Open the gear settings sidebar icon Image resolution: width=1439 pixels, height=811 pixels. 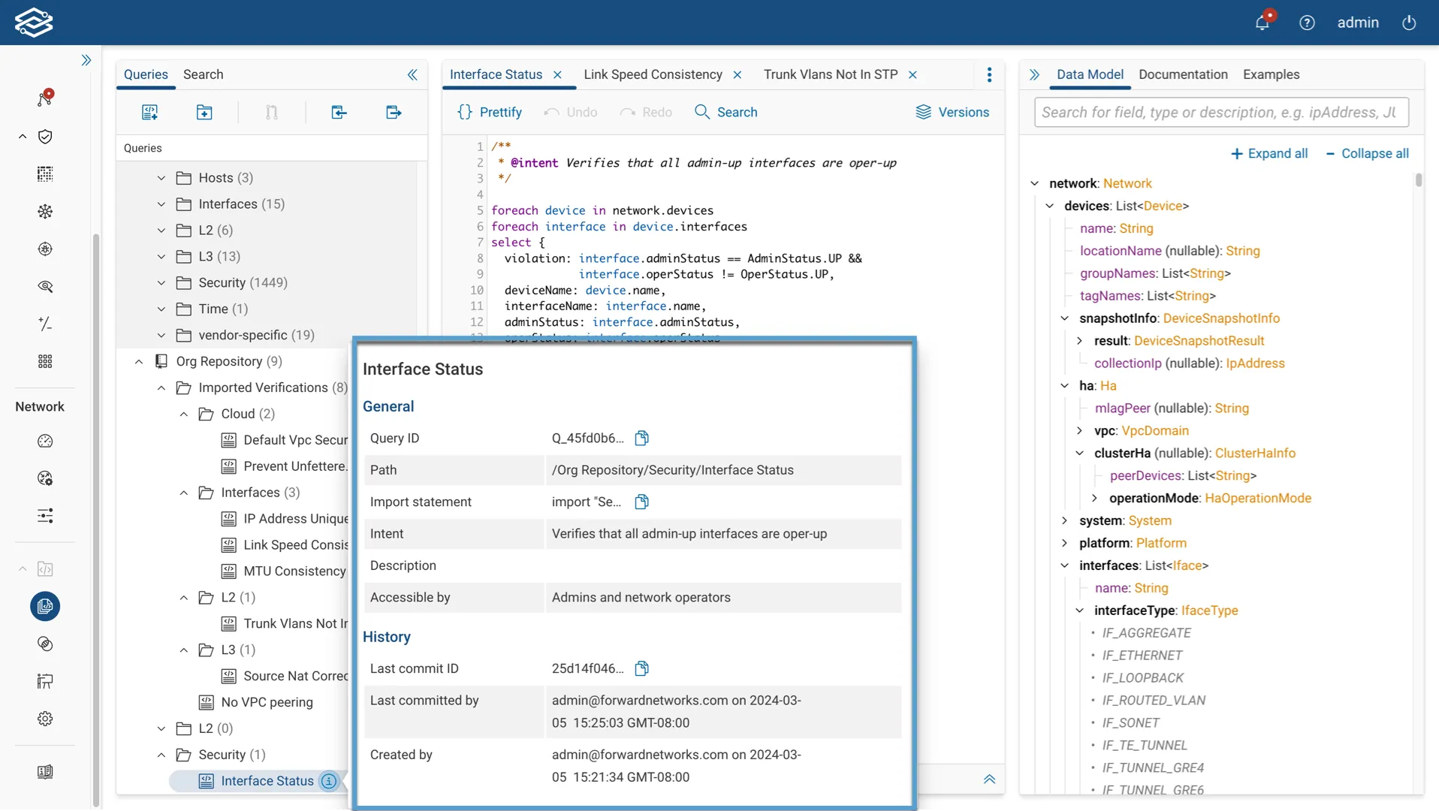(x=45, y=719)
